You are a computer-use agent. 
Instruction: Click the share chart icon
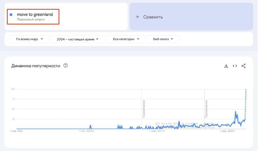coord(243,66)
